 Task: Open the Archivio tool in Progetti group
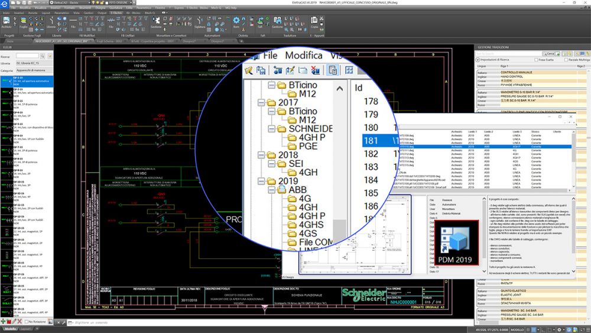pyautogui.click(x=7, y=22)
